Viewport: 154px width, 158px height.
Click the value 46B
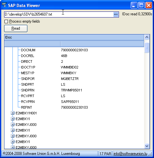coord(64,56)
